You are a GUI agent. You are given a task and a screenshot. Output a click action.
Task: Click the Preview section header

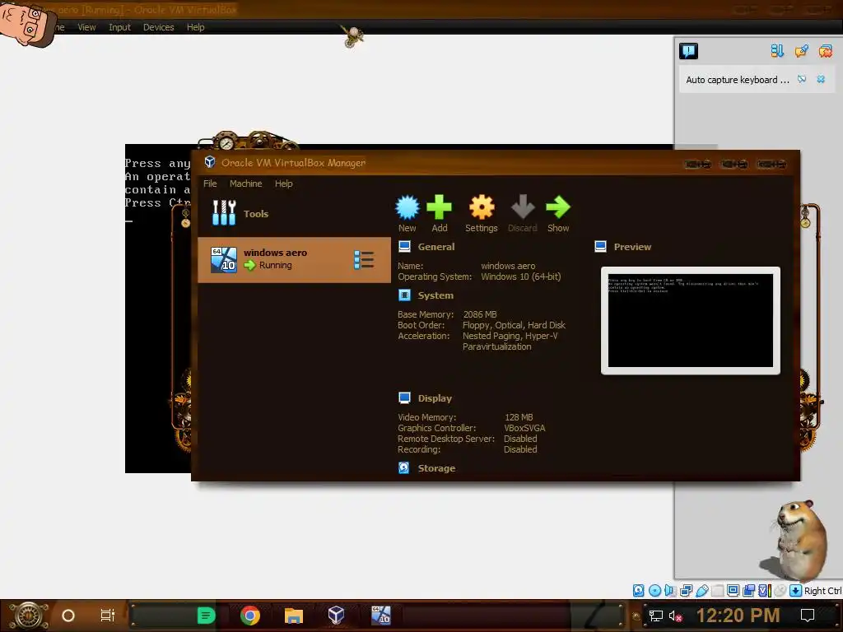click(632, 247)
